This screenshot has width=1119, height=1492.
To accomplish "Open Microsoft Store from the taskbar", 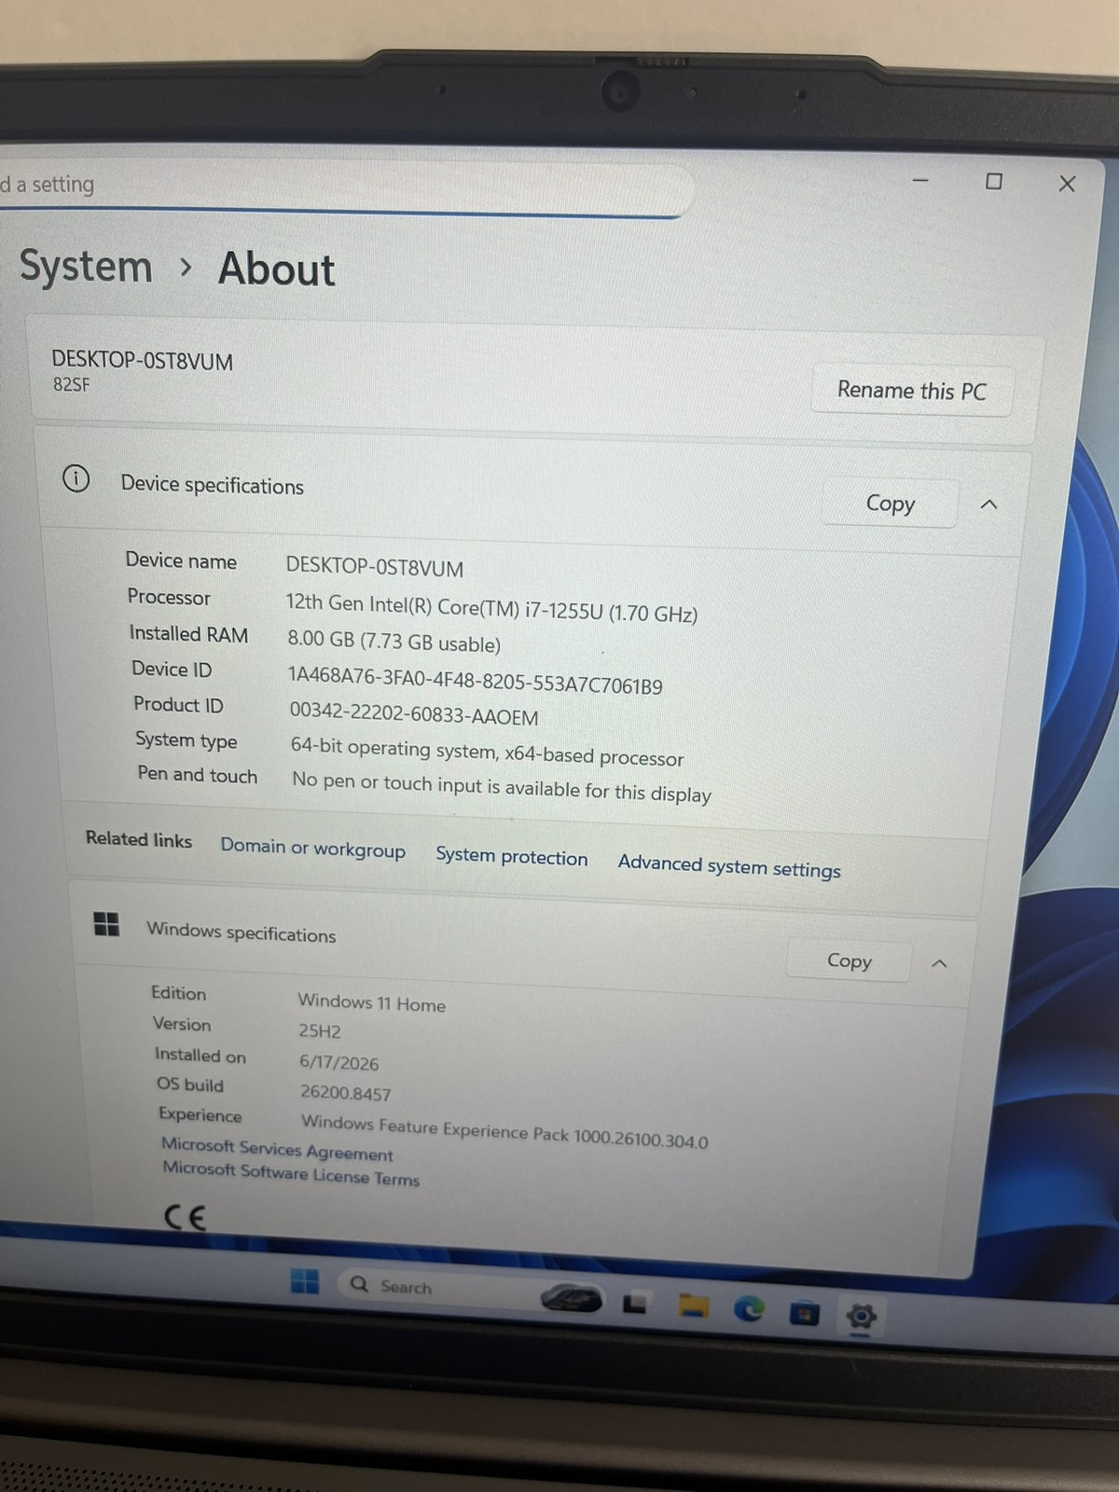I will pyautogui.click(x=804, y=1313).
